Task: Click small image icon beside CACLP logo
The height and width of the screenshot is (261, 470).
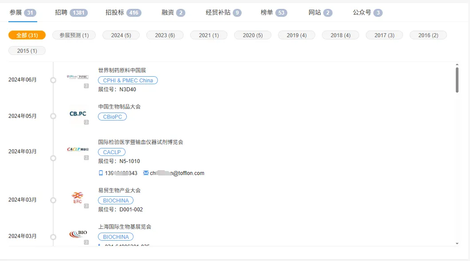Action: [86, 158]
